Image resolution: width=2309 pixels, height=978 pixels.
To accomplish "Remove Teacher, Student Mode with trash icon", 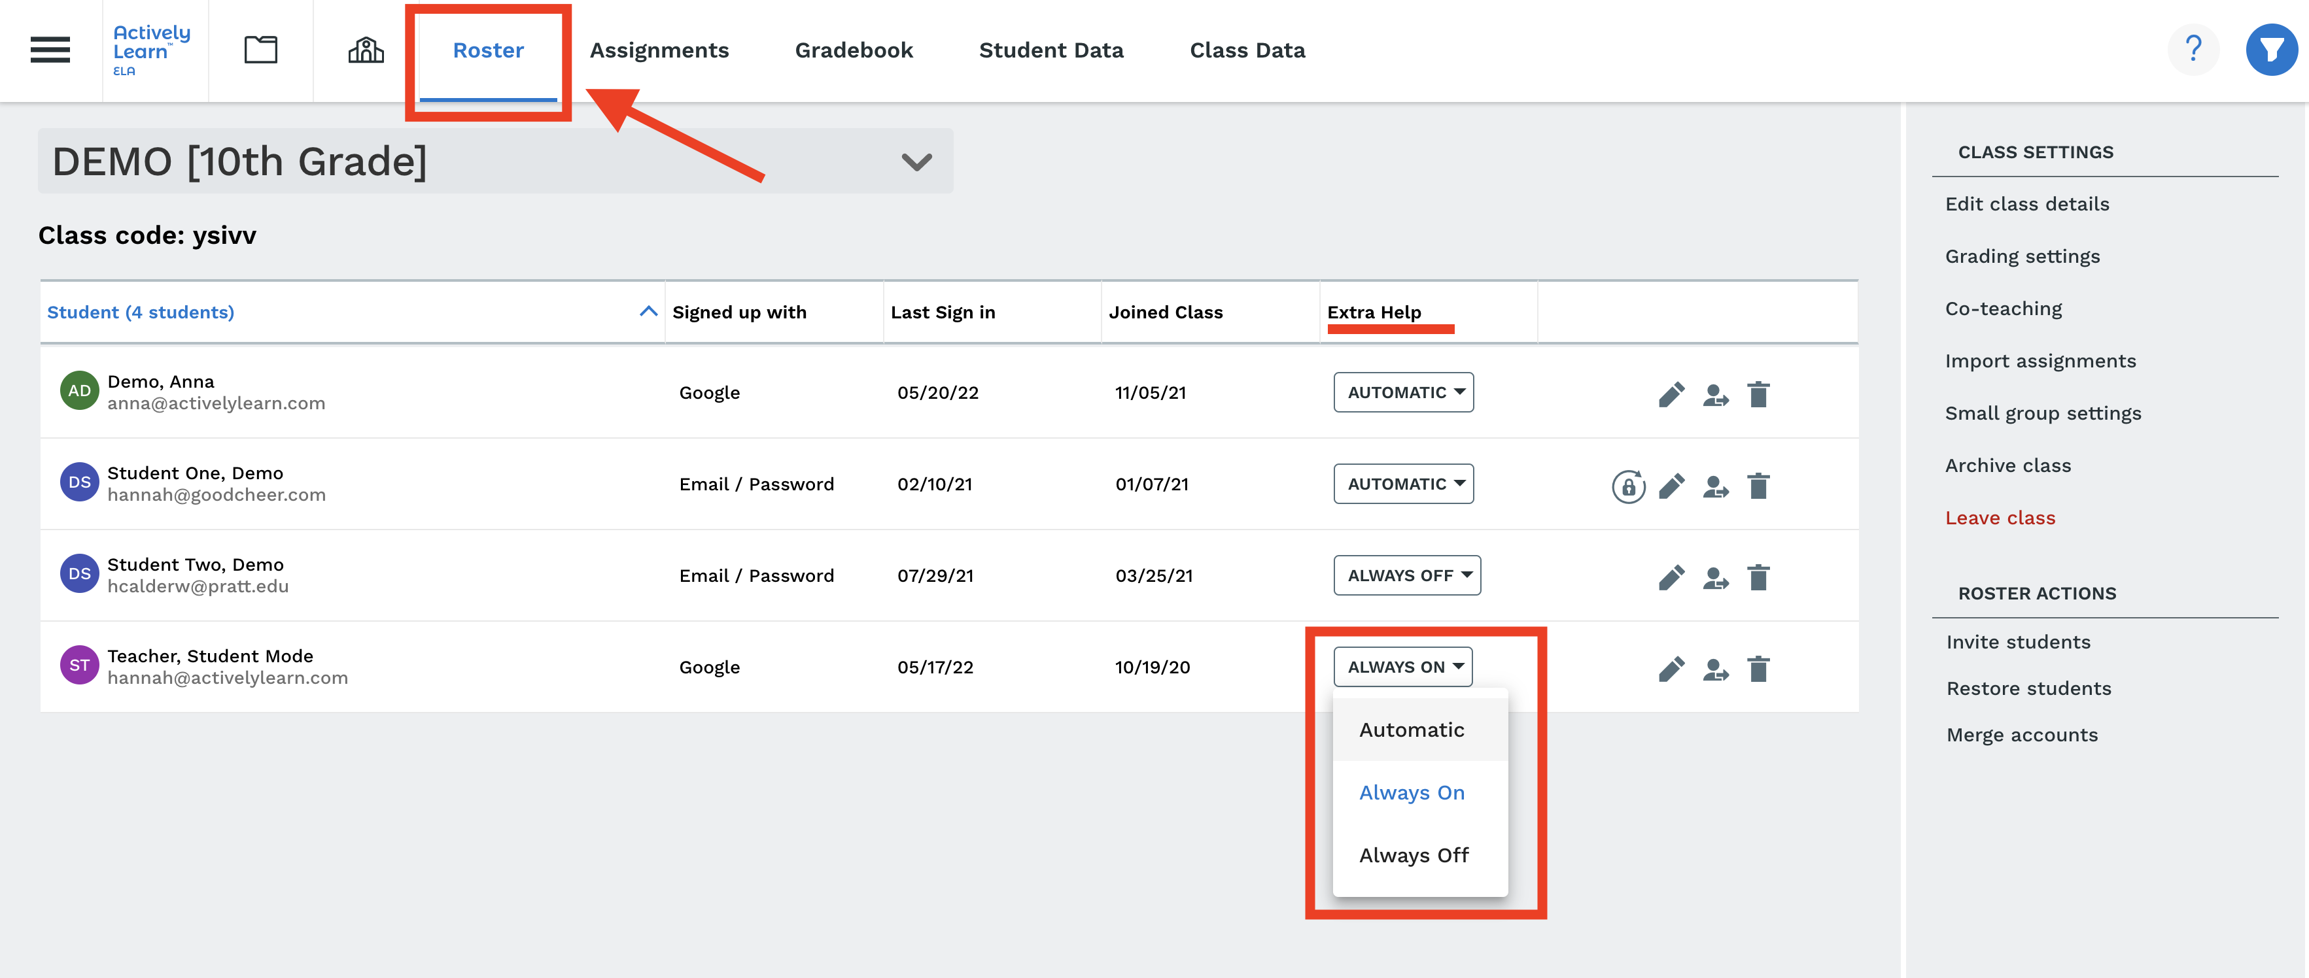I will (x=1759, y=668).
